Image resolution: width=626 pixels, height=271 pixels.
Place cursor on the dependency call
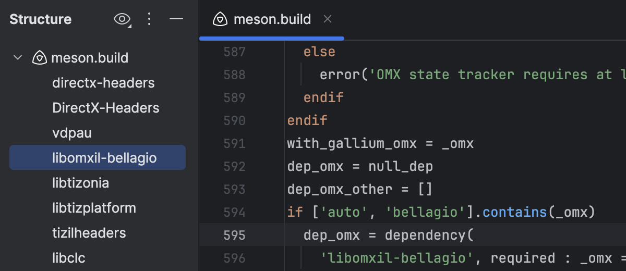(425, 236)
